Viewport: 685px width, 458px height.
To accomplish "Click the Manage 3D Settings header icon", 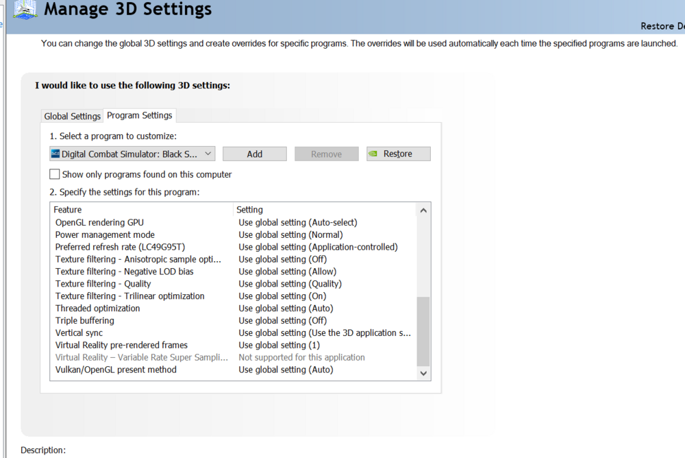I will (x=25, y=10).
